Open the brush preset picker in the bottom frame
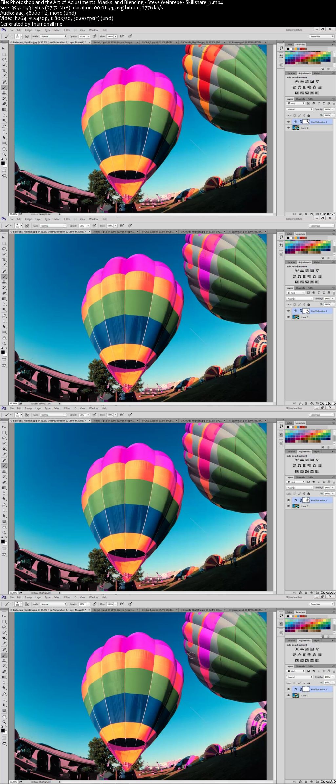The image size is (336, 784). click(x=19, y=604)
